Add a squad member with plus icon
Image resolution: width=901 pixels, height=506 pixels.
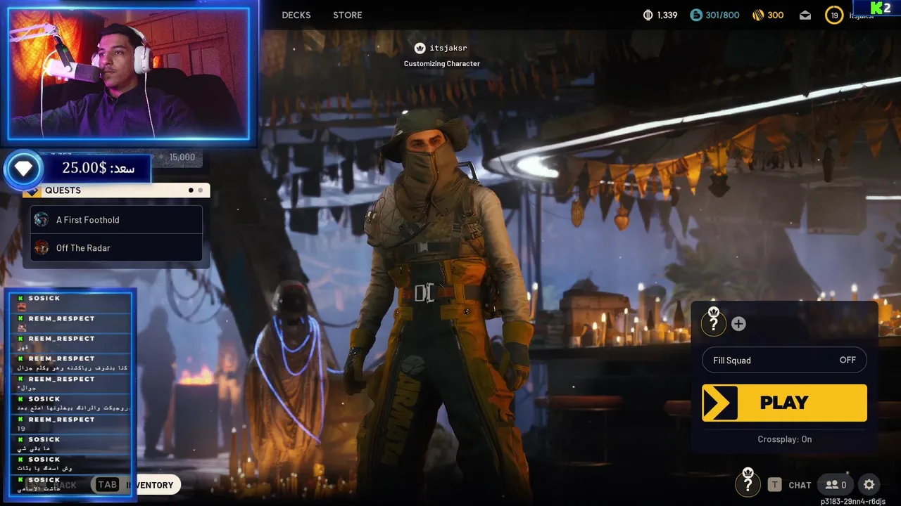[x=738, y=324]
